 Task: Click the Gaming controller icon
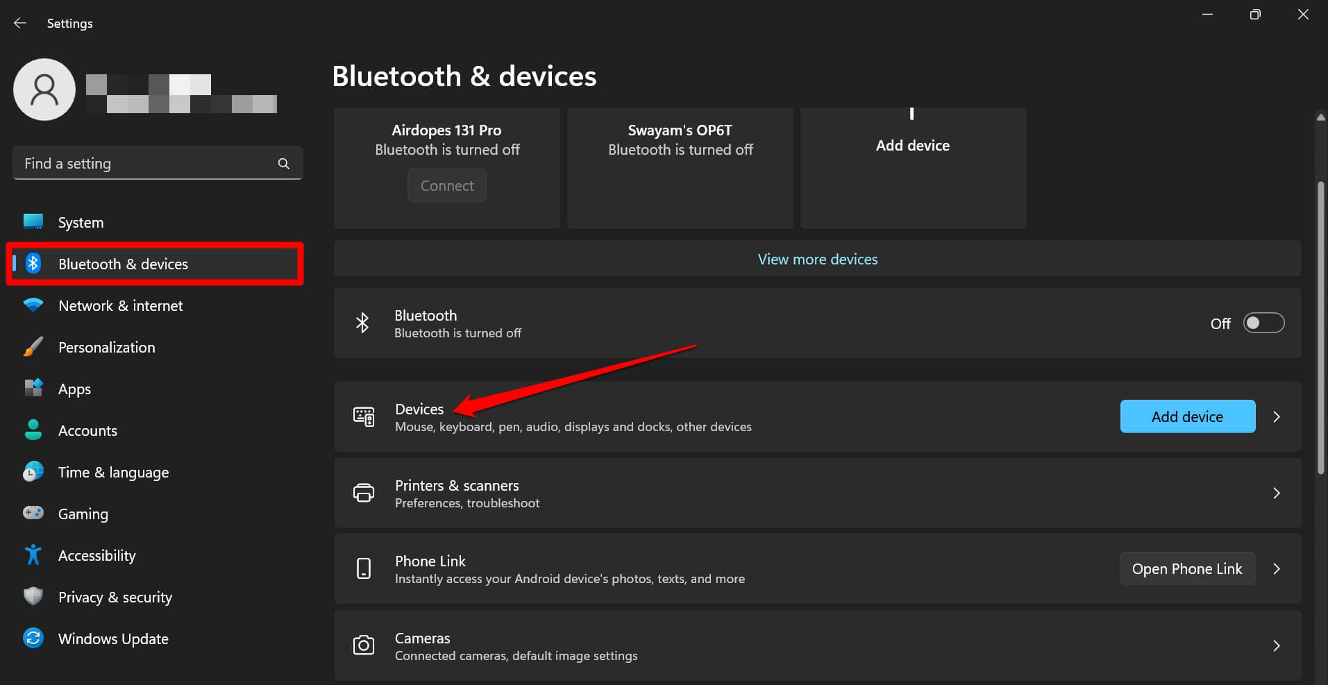[33, 513]
